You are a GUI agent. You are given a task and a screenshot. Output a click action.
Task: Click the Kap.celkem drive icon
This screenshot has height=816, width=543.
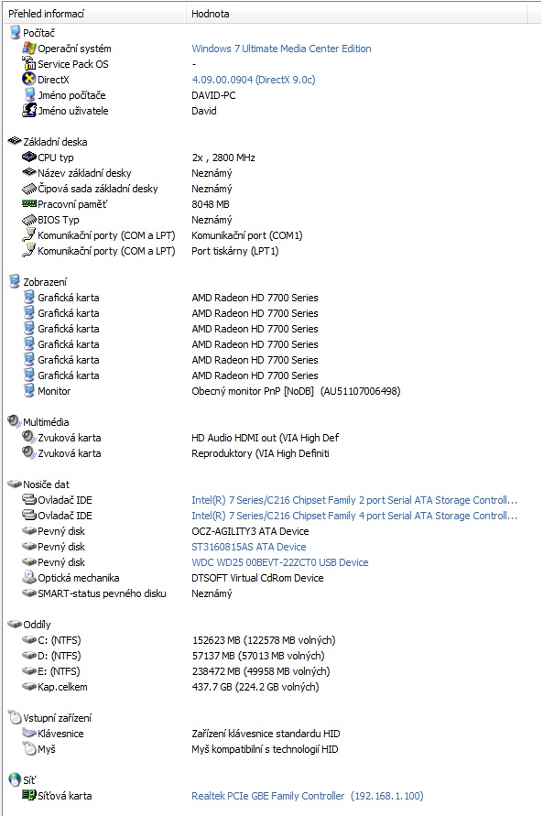pos(29,687)
